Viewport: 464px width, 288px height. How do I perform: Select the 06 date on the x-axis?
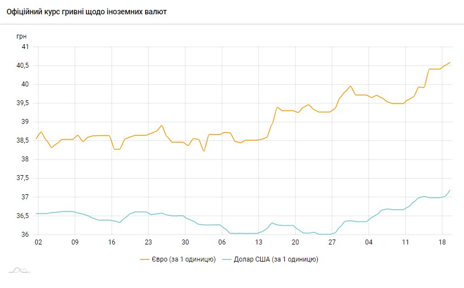222,242
